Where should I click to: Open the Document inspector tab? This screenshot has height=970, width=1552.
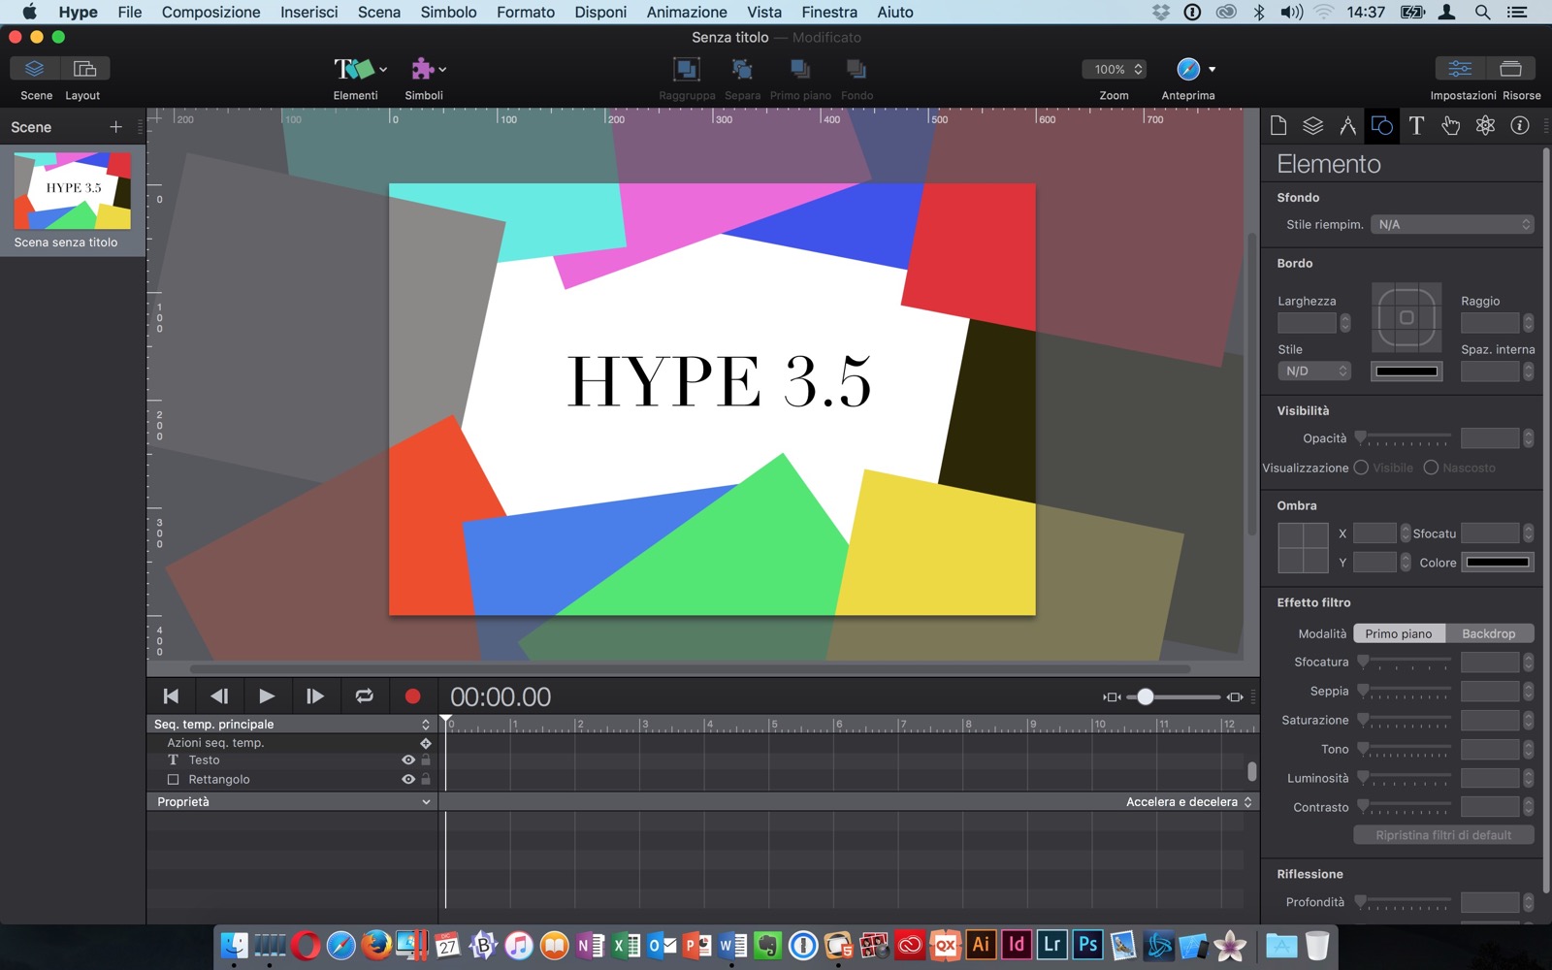coord(1278,125)
